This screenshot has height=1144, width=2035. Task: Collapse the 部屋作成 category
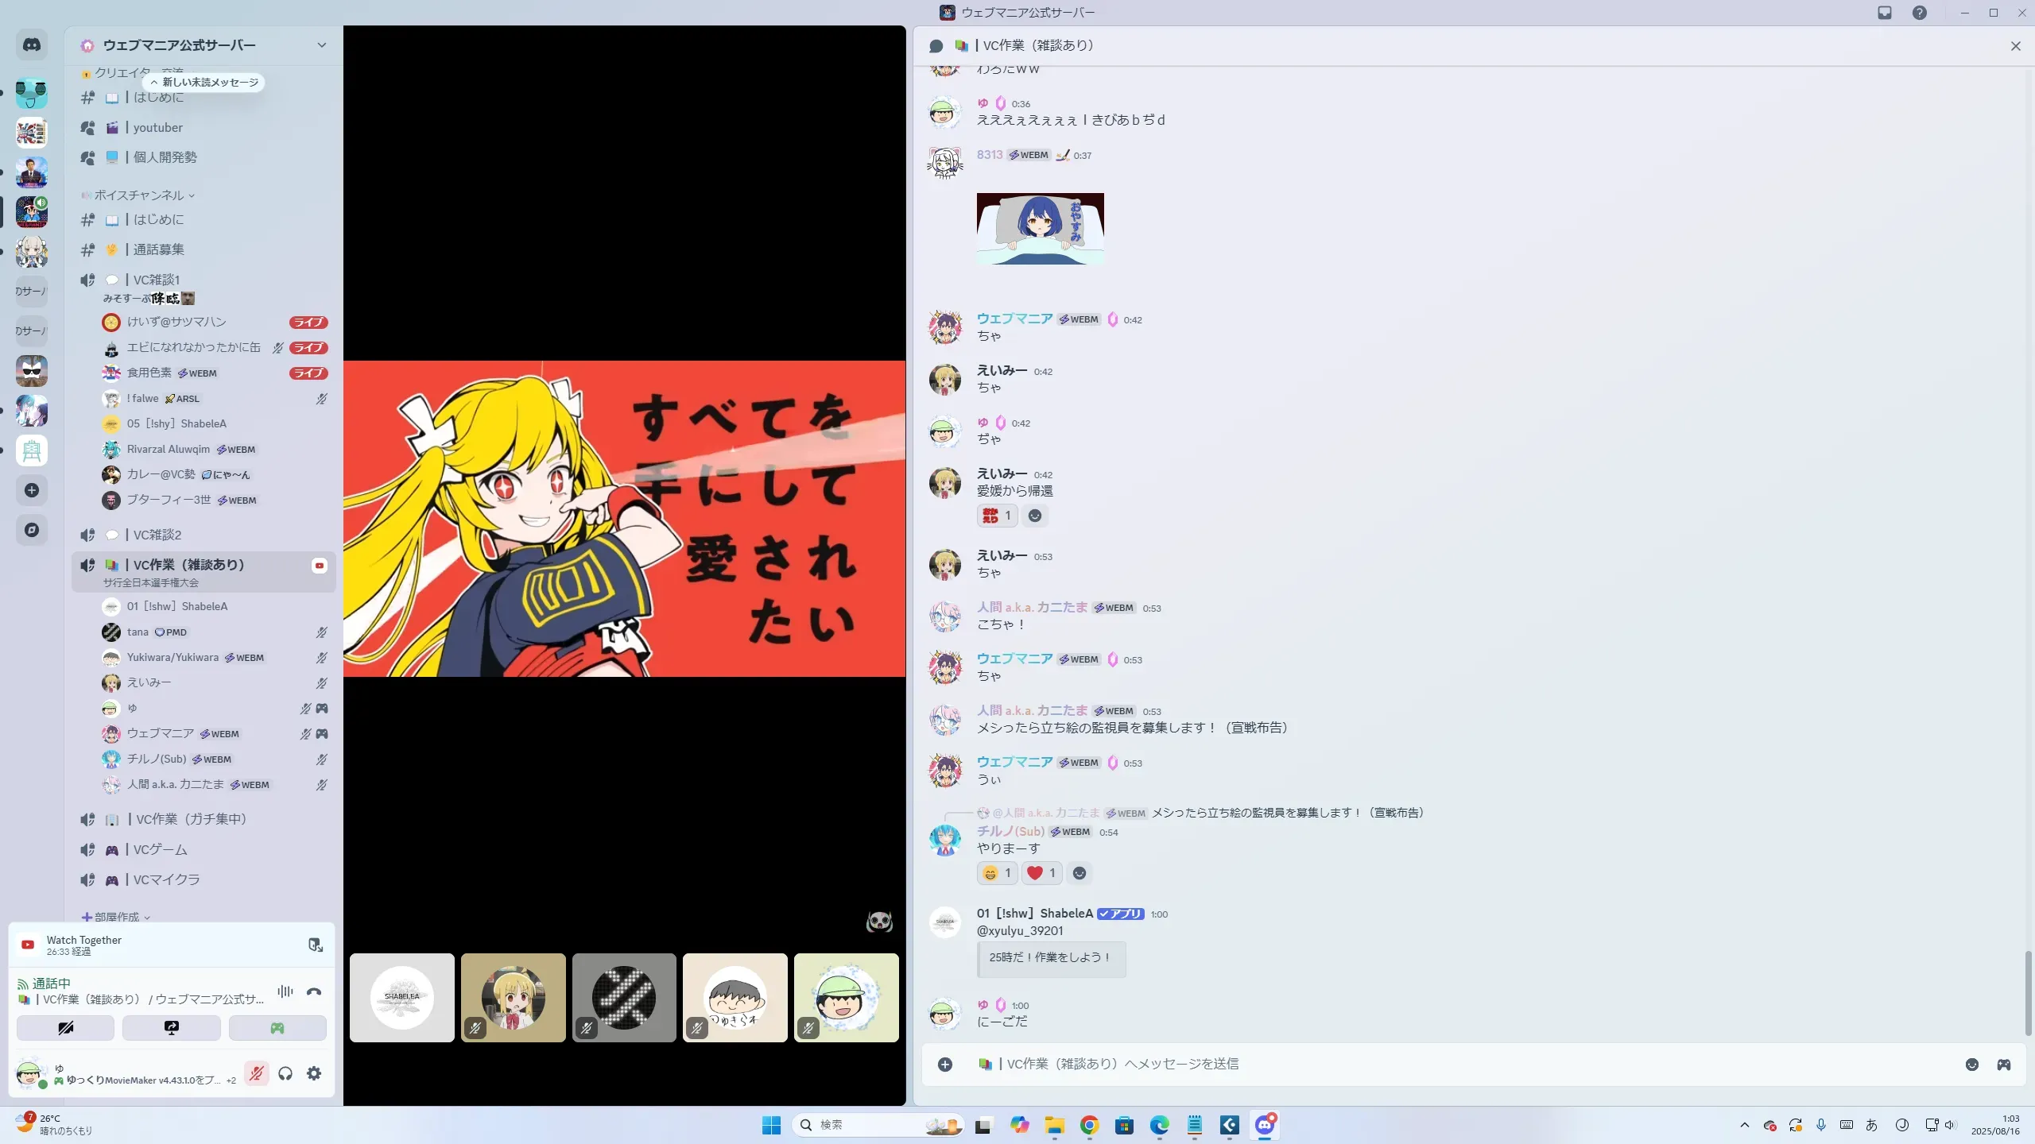click(x=116, y=917)
